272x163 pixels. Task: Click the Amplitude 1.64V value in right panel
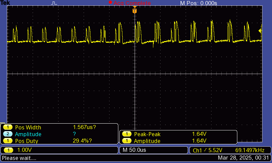[x=199, y=141]
